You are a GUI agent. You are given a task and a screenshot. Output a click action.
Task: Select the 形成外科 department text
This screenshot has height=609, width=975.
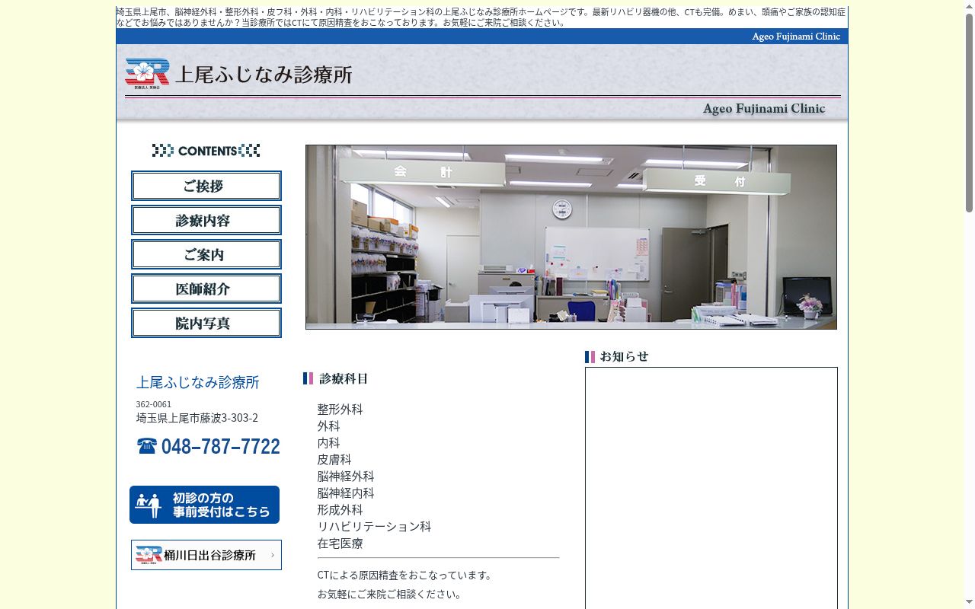click(x=340, y=510)
